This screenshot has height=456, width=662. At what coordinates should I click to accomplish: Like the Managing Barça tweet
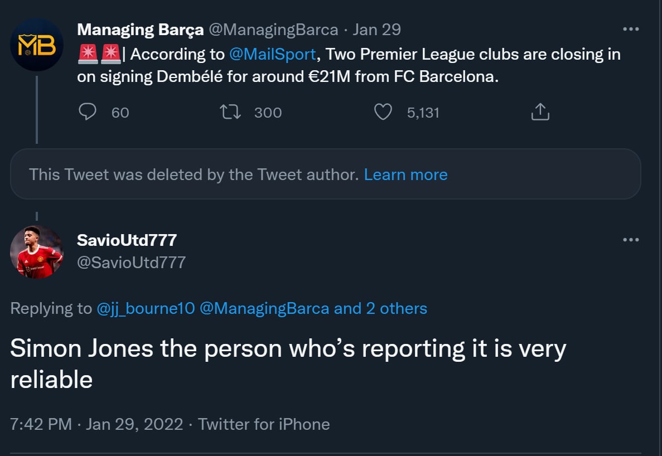click(x=383, y=112)
